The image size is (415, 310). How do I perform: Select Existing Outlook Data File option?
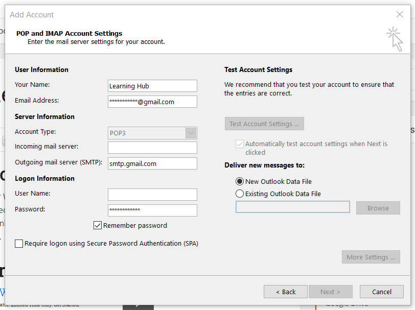click(240, 194)
